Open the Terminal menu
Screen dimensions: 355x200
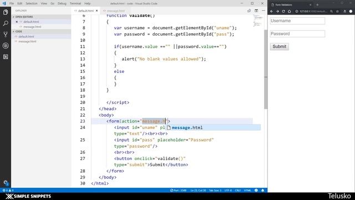(75, 3)
